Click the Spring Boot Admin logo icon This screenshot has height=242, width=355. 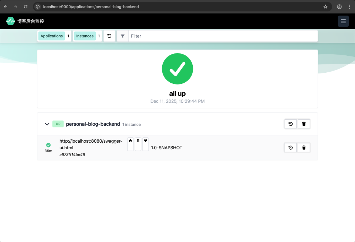click(x=10, y=21)
